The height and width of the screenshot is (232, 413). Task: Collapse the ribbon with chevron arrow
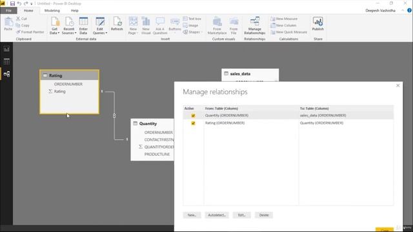403,10
